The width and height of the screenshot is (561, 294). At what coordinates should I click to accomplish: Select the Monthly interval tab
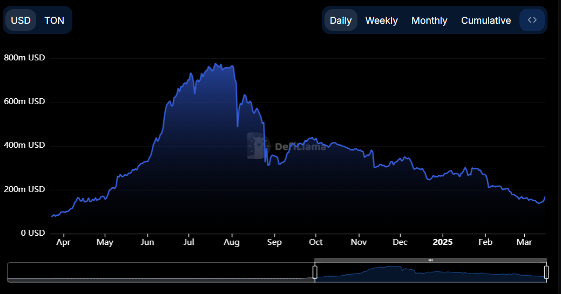[429, 20]
